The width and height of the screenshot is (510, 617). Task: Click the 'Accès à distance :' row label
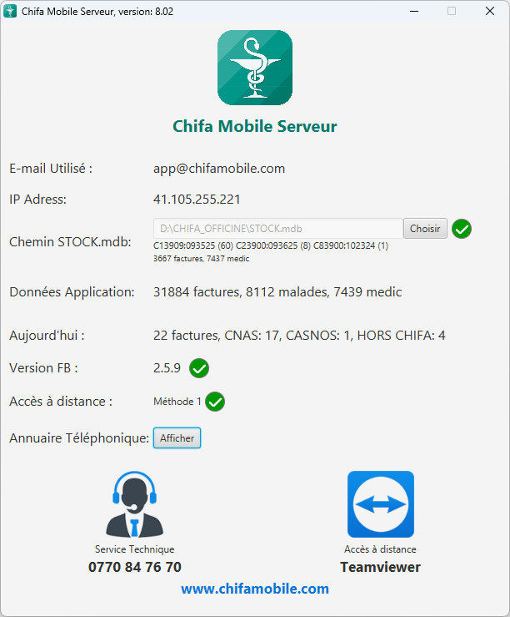(61, 402)
